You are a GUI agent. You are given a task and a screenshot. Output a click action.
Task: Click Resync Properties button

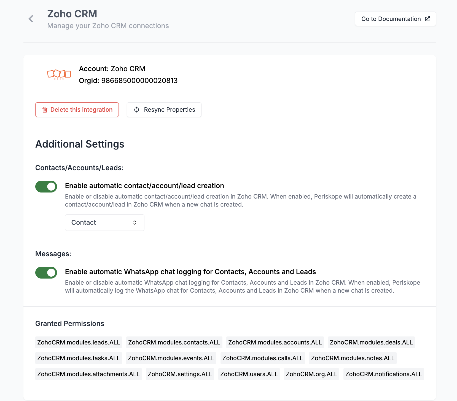tap(164, 110)
